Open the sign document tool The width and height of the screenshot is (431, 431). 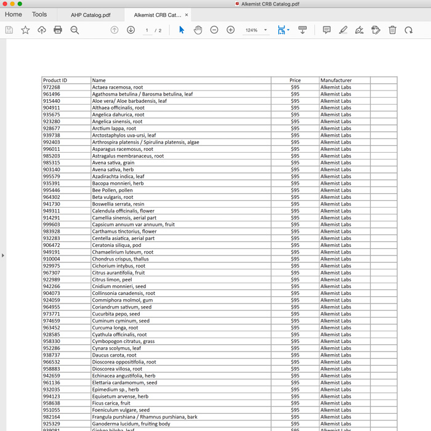click(359, 30)
